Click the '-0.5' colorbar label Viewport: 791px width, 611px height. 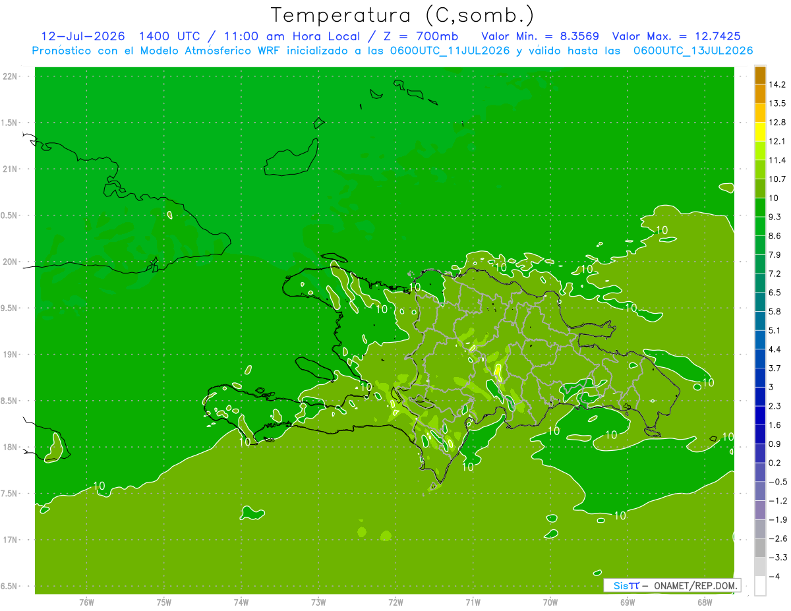coord(778,482)
